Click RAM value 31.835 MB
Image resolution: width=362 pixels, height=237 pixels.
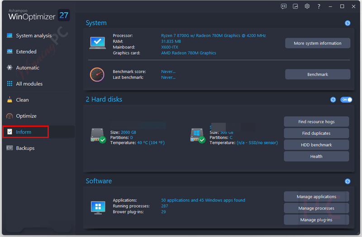tap(171, 42)
